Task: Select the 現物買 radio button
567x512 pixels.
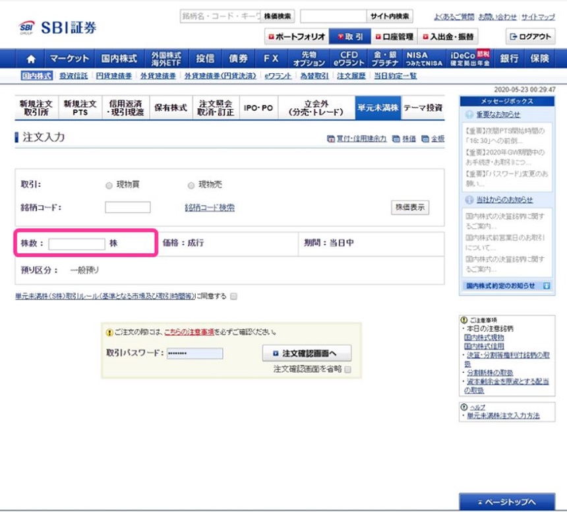Action: 109,185
